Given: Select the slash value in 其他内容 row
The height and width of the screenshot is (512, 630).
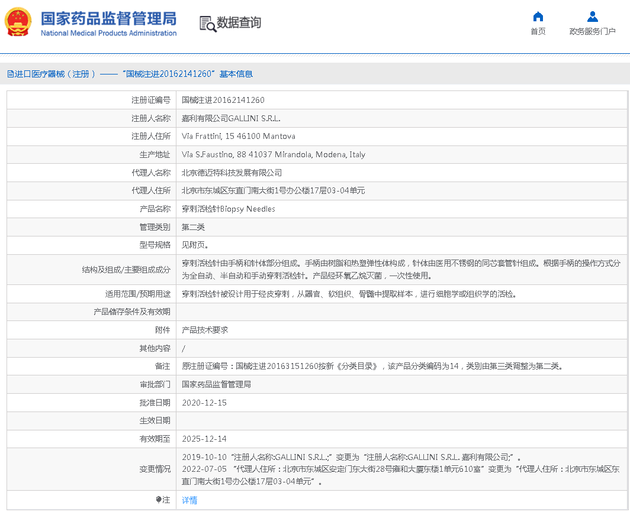Looking at the screenshot, I should [184, 348].
